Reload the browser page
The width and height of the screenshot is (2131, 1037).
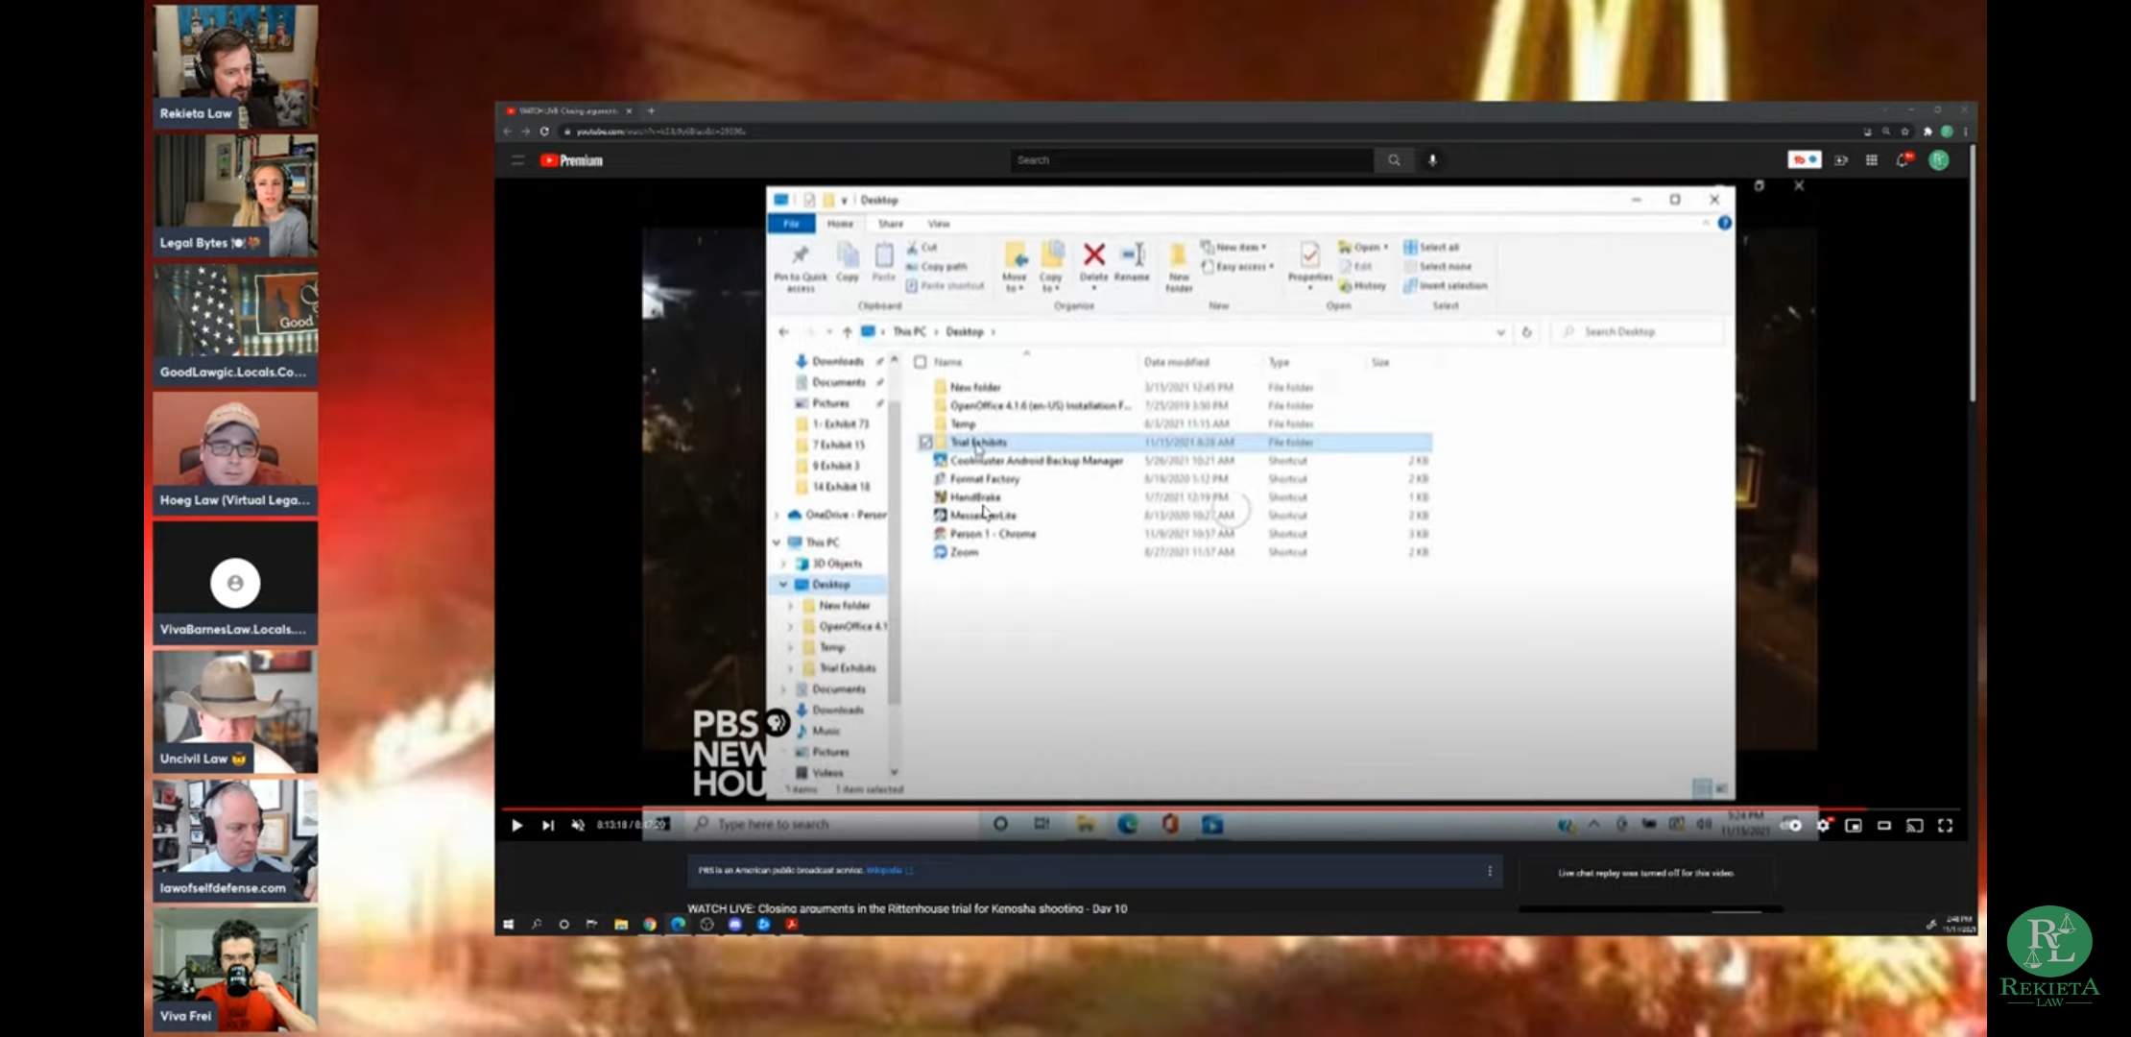click(x=544, y=132)
